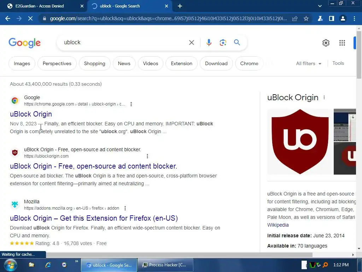Open options for ublockorigin.com result
This screenshot has width=362, height=272.
147,156
